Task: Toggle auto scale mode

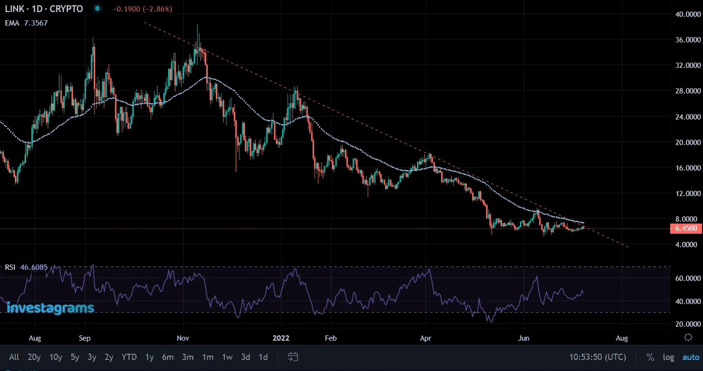Action: [x=690, y=357]
